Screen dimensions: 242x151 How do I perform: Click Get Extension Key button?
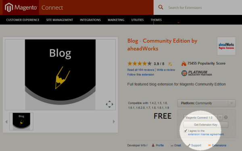point(206,125)
